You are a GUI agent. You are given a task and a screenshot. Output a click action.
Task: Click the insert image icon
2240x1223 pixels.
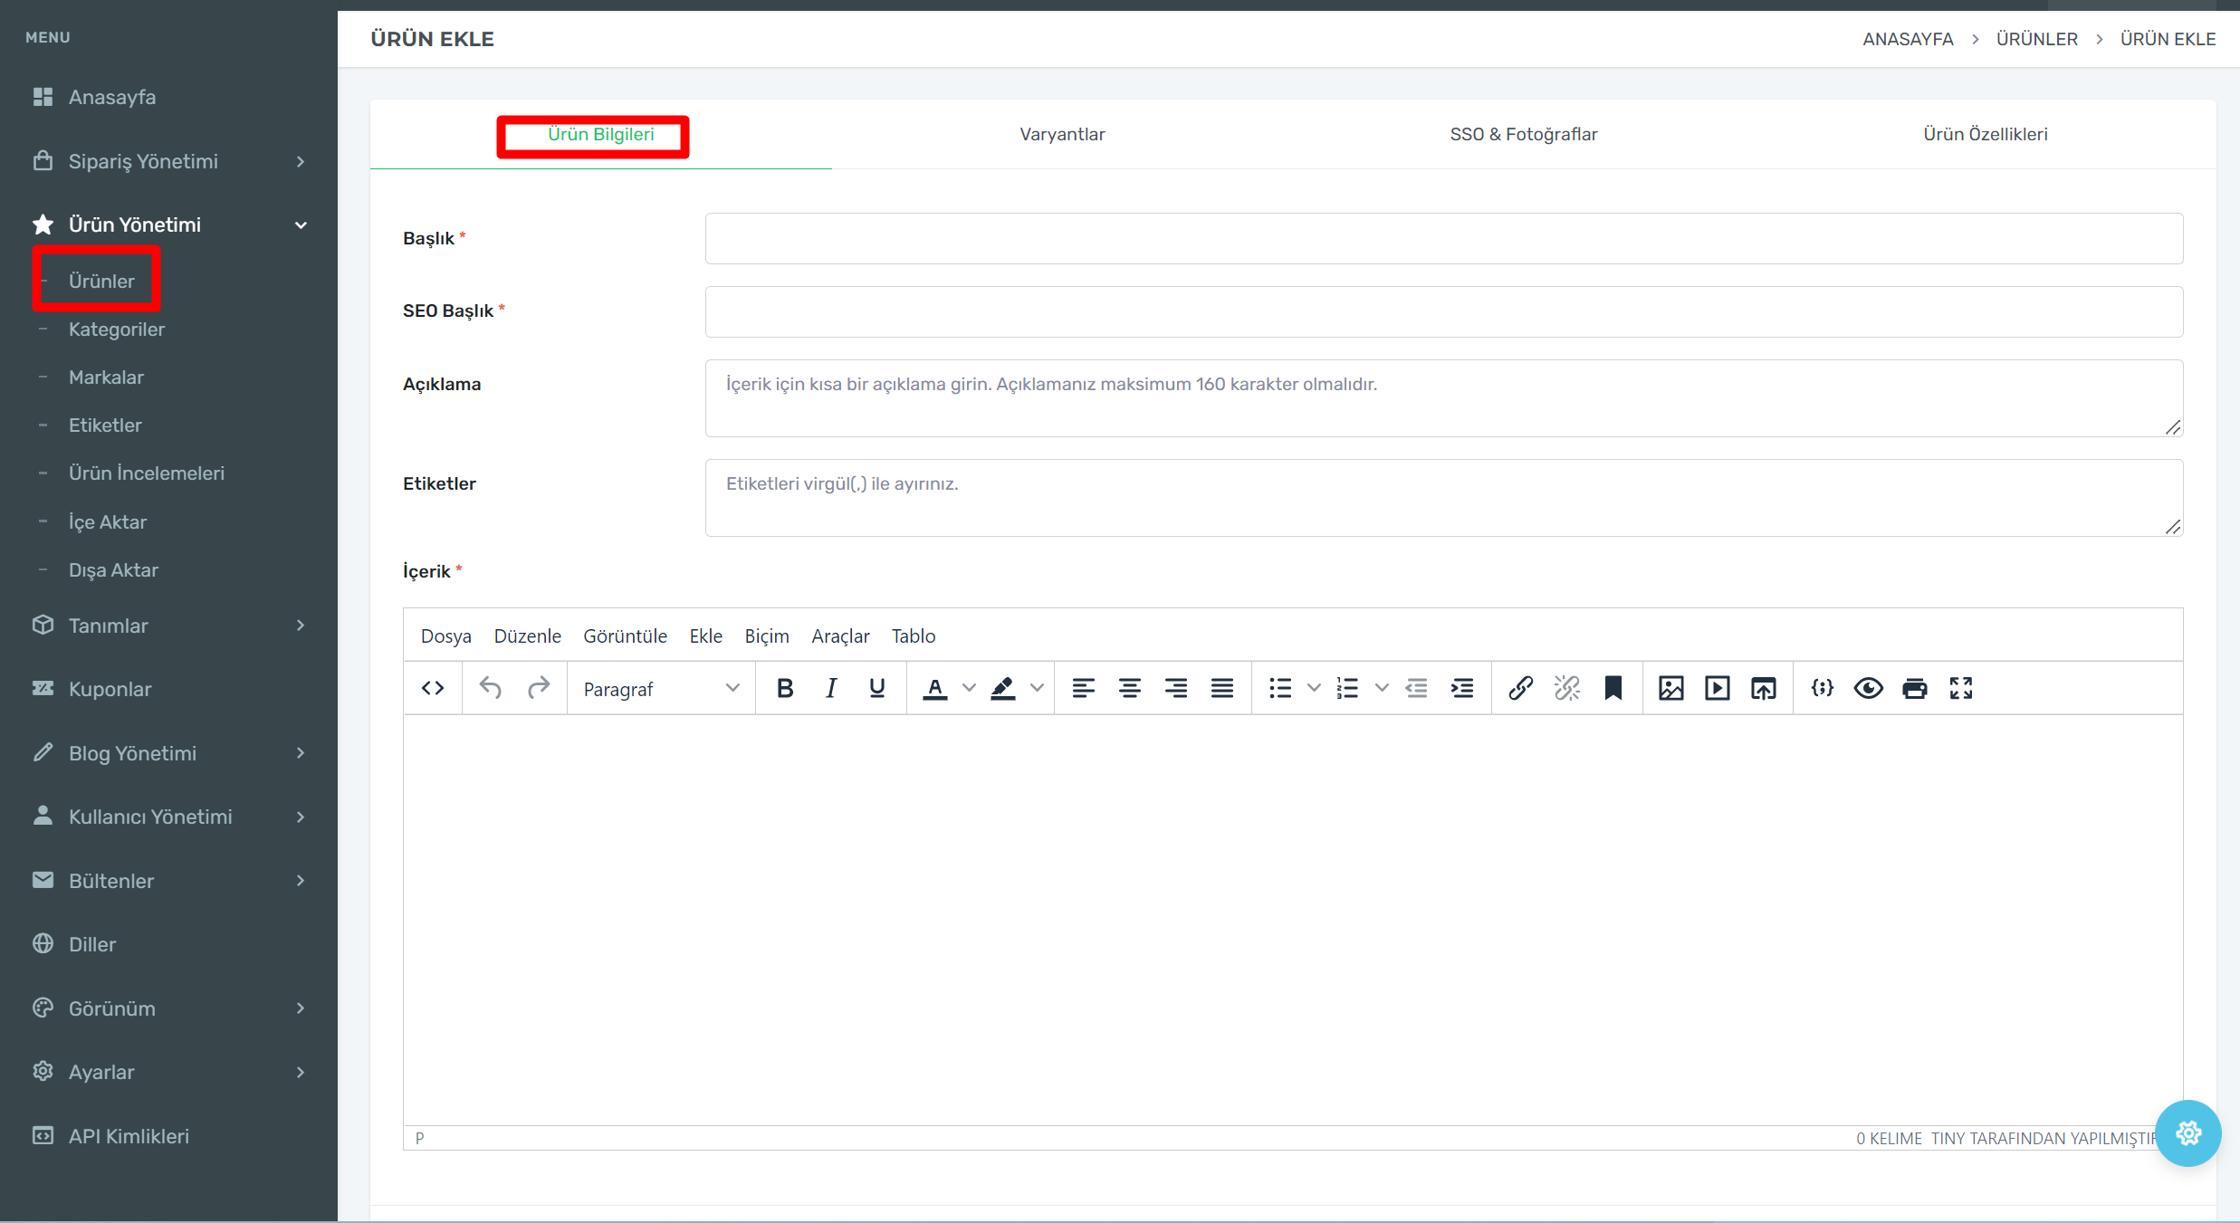point(1670,689)
